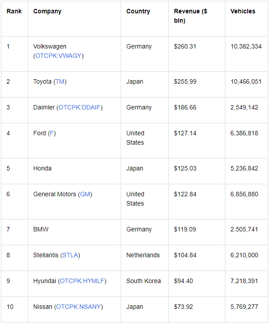Open the Ford F ticker link
Viewport: 269px width, 324px height.
click(x=52, y=133)
